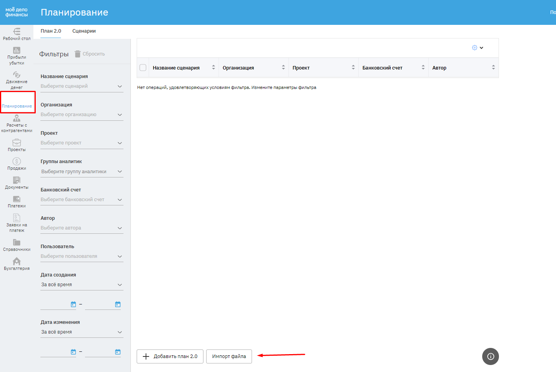The width and height of the screenshot is (556, 372).
Task: Sort by Организация column arrows
Action: 283,68
